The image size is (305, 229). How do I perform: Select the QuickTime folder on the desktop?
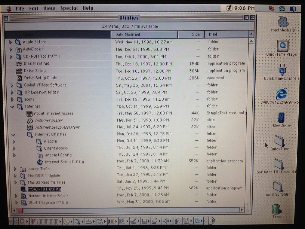pos(280,141)
